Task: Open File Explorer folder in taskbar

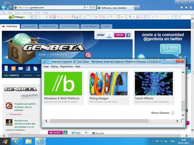Action: click(29, 141)
